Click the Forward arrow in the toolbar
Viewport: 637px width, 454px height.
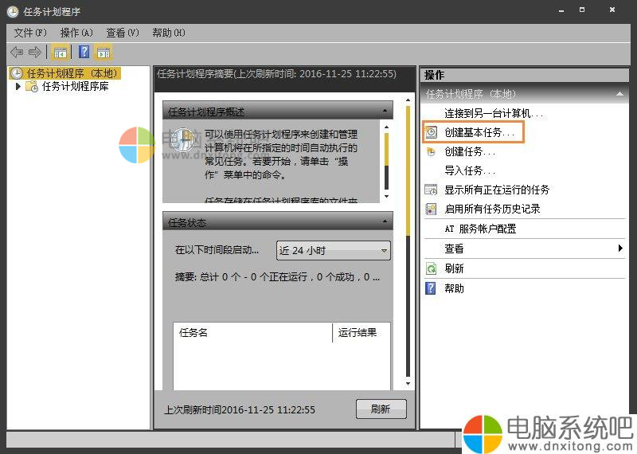(34, 52)
